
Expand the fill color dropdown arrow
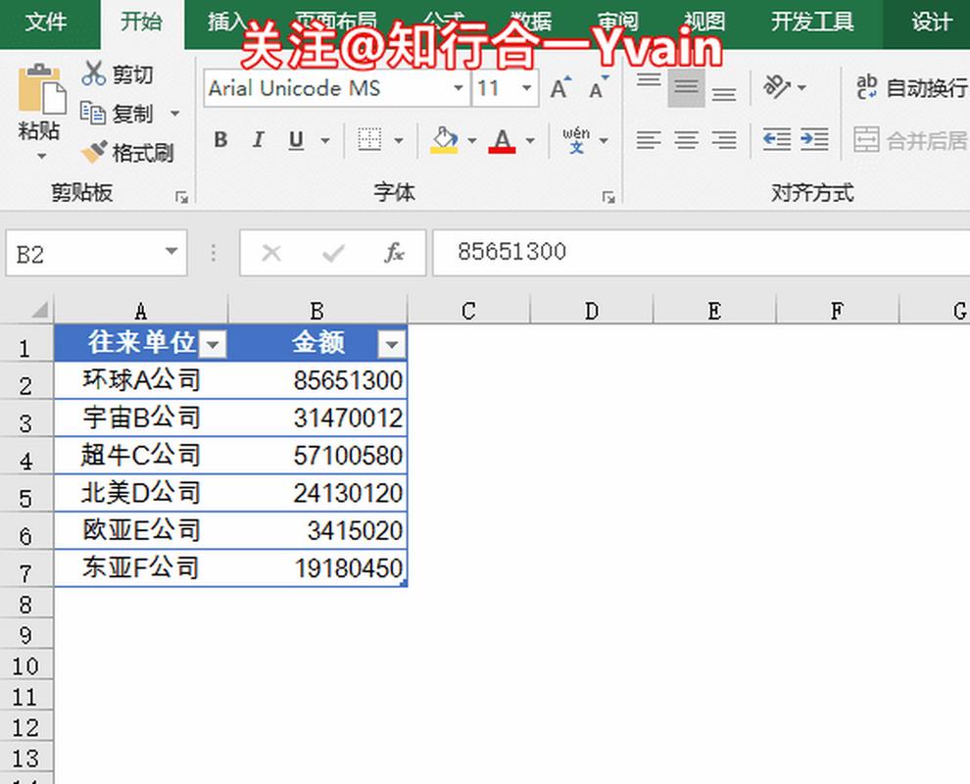[x=472, y=140]
